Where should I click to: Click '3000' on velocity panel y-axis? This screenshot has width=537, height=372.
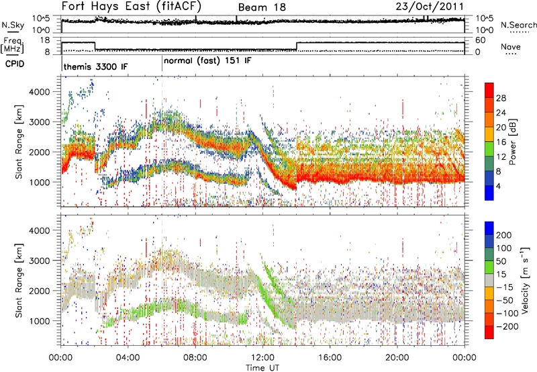[39, 261]
